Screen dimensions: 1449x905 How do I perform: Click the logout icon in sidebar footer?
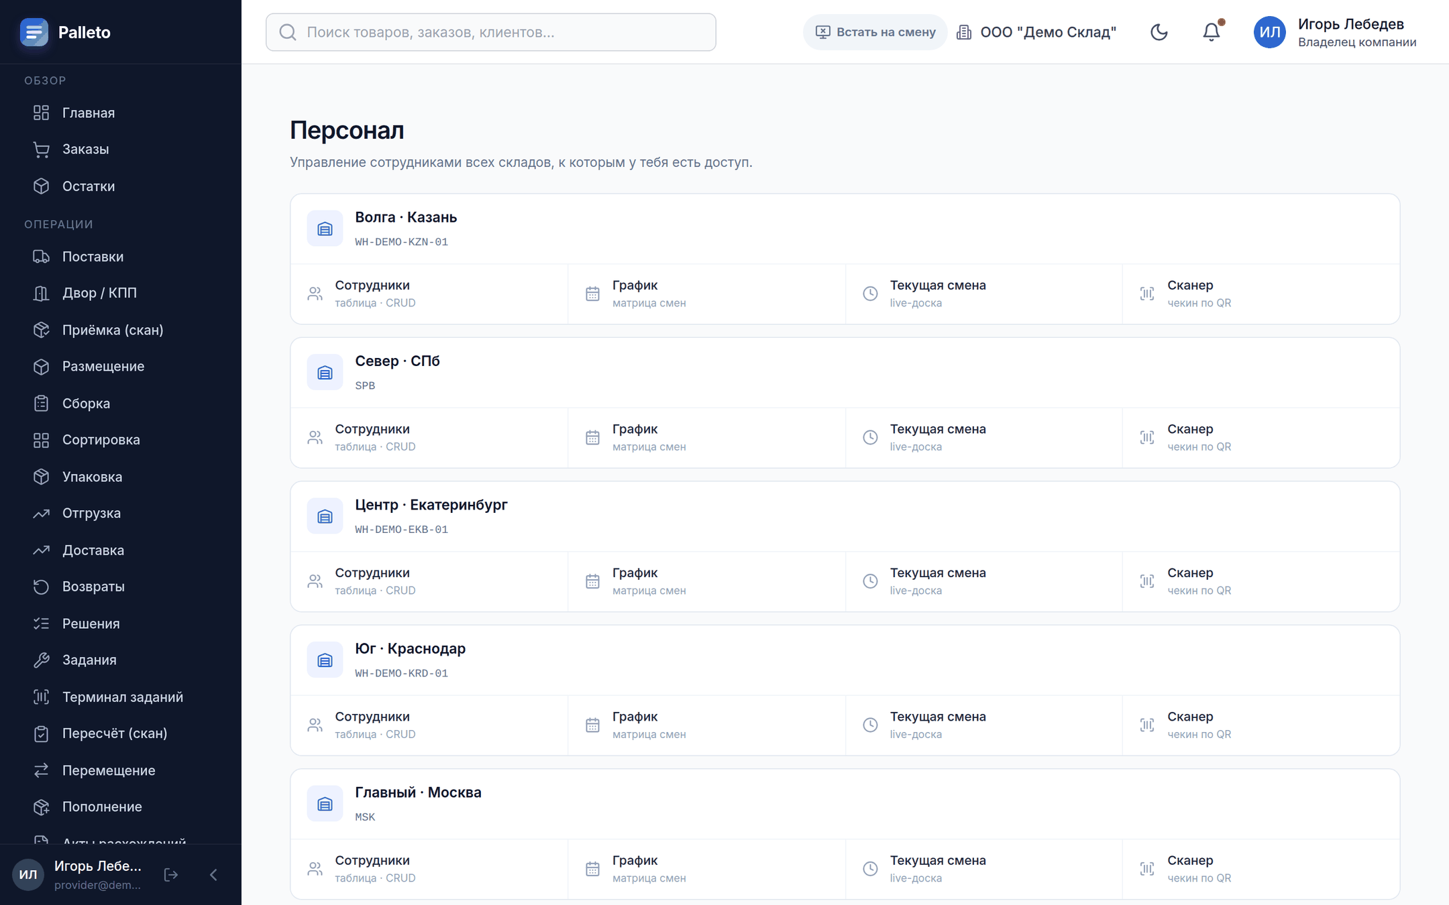pyautogui.click(x=171, y=874)
